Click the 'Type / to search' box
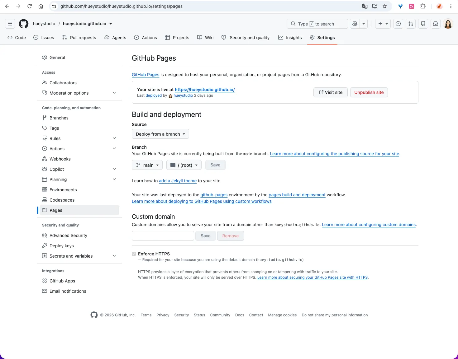458x359 pixels. [x=317, y=24]
